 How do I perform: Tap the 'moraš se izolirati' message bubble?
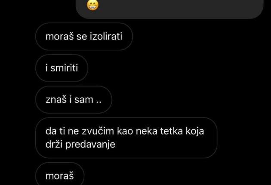84,37
